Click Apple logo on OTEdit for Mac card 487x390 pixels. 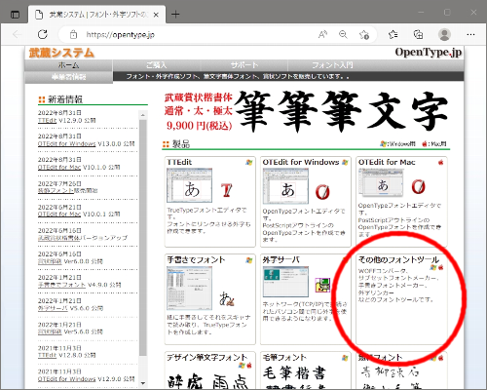tap(440, 162)
